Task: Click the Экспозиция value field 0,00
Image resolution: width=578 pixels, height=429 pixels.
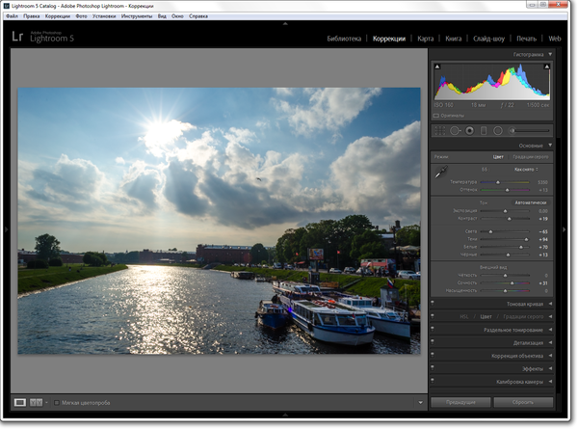Action: (x=542, y=211)
